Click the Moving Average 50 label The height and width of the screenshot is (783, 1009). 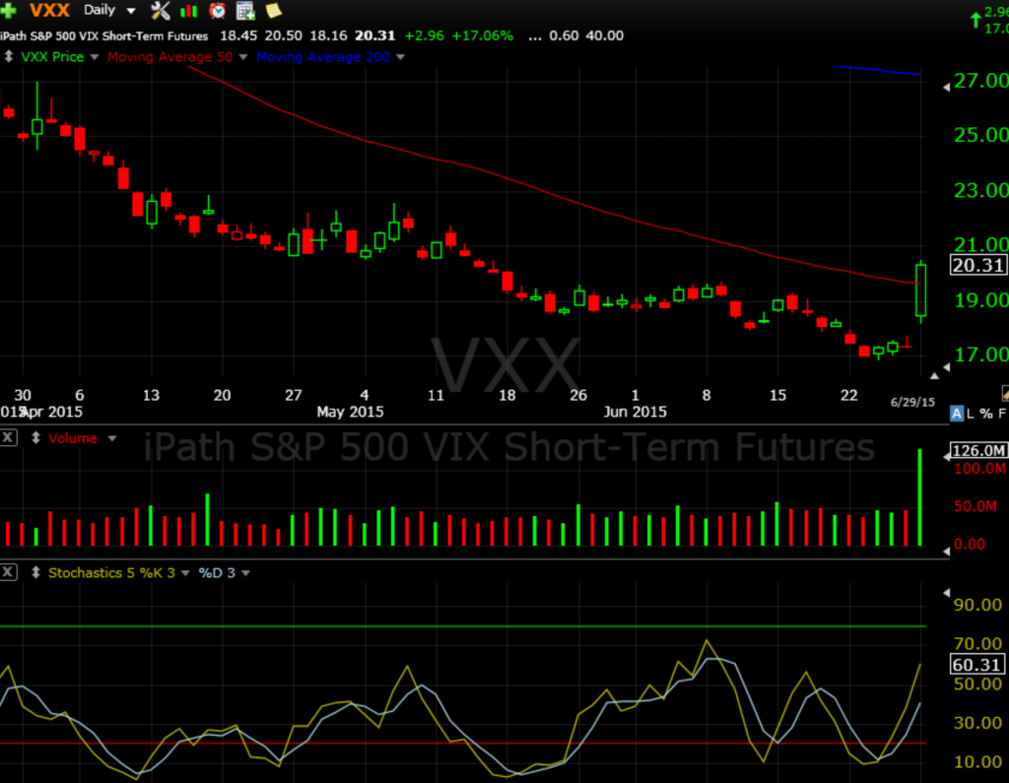pyautogui.click(x=169, y=56)
